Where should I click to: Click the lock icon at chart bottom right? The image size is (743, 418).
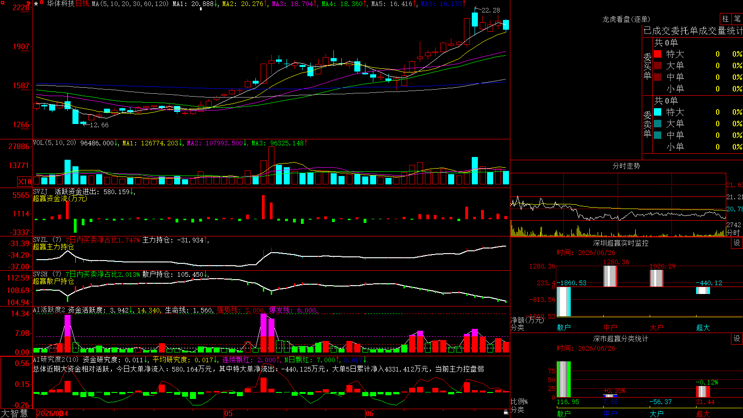(506, 412)
